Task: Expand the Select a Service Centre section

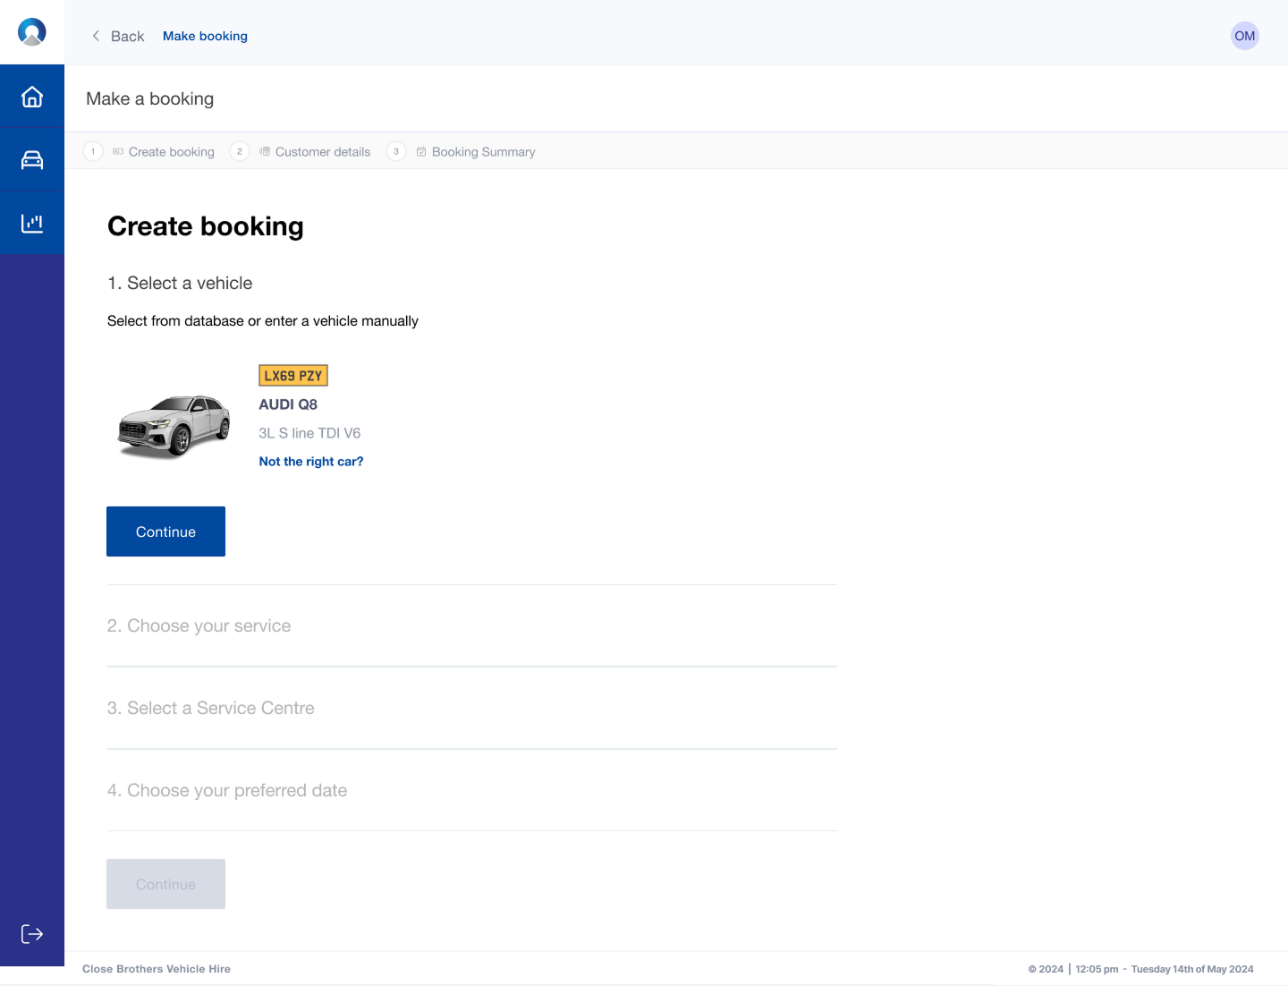Action: coord(210,709)
